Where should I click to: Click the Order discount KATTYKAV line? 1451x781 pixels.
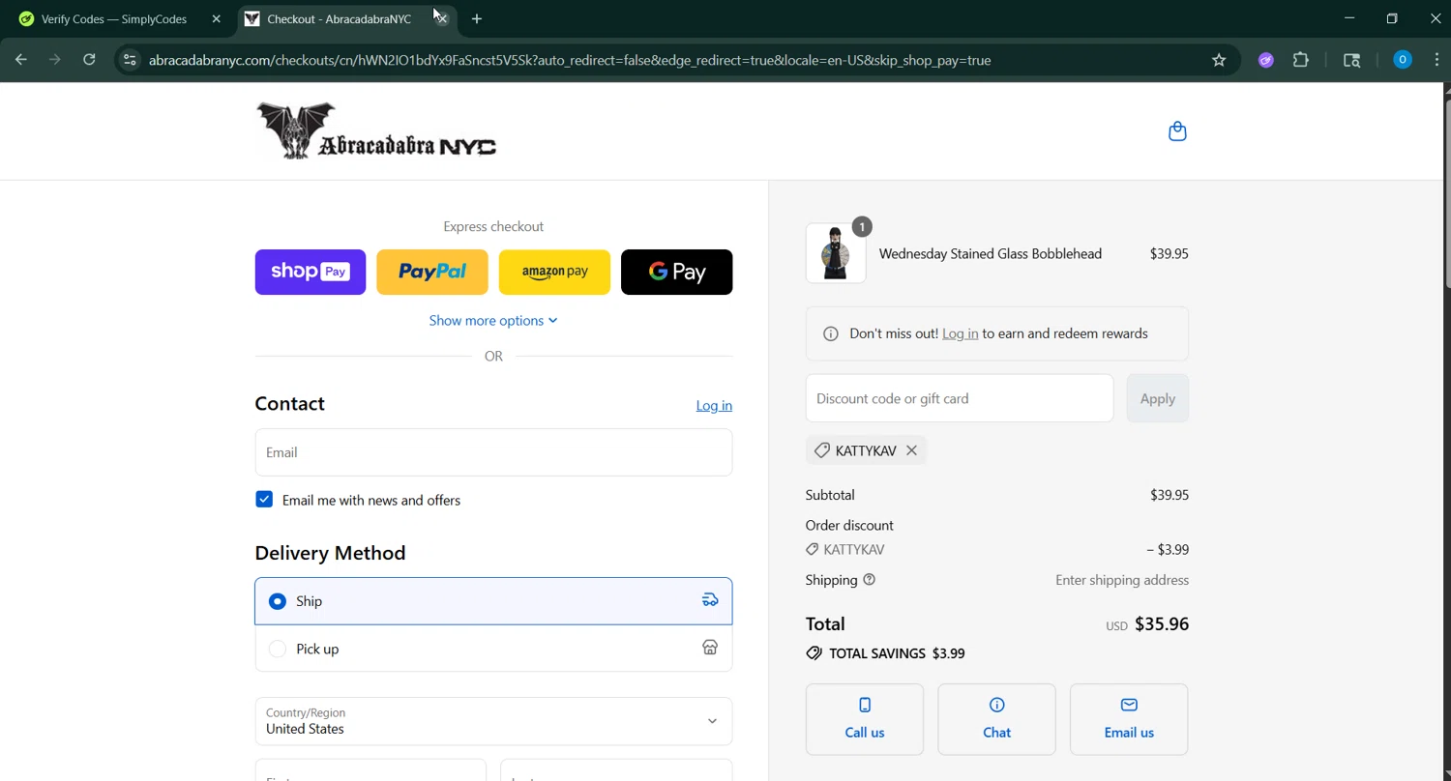tap(997, 549)
